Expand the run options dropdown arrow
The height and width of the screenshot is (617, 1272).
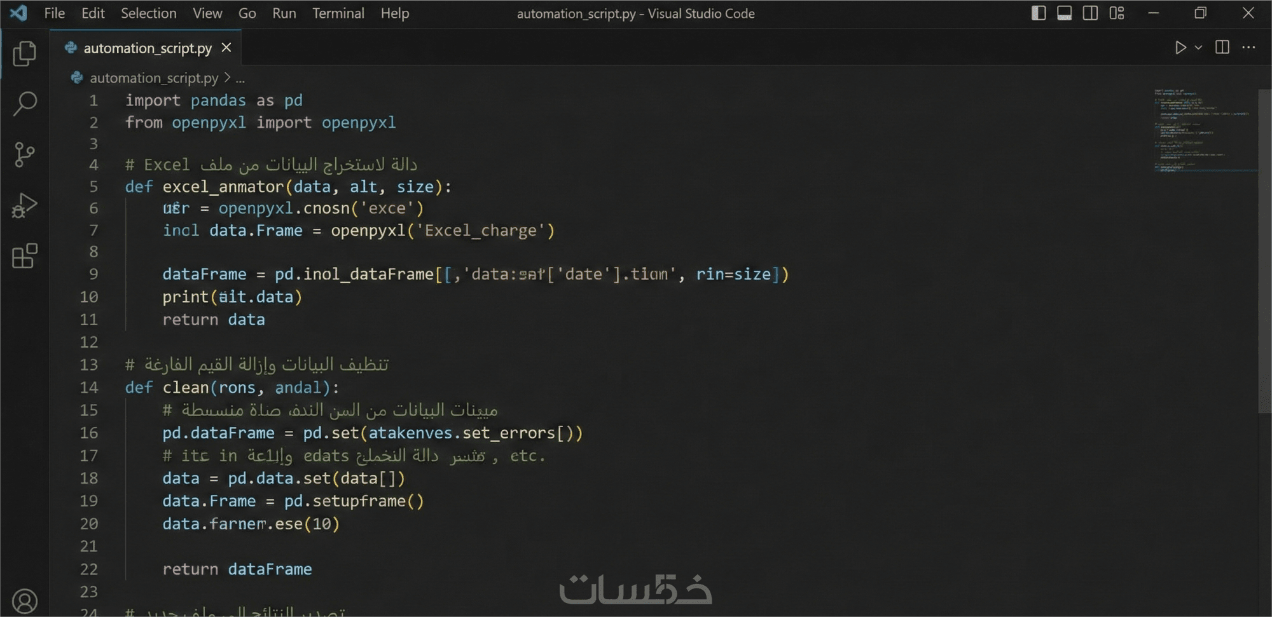tap(1198, 48)
